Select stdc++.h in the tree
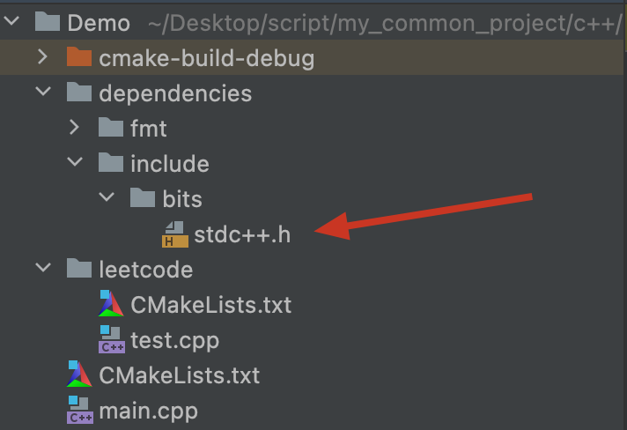The image size is (627, 430). pos(242,234)
